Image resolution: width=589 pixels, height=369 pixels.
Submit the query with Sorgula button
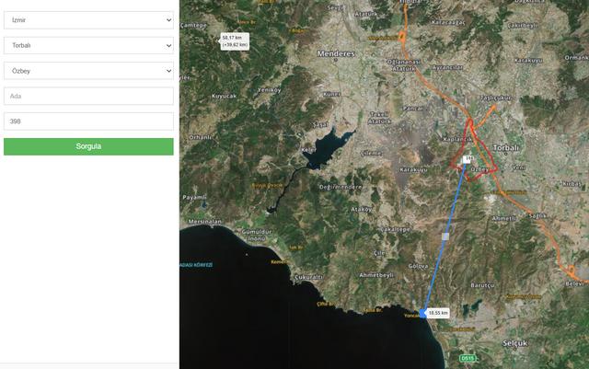[x=88, y=146]
